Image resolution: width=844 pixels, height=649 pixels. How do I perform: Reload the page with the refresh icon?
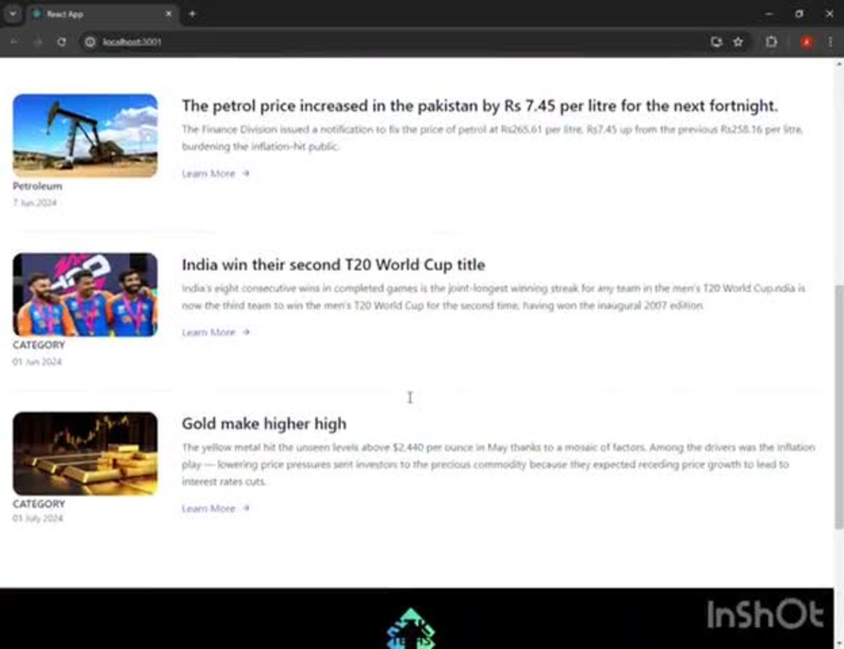point(62,41)
